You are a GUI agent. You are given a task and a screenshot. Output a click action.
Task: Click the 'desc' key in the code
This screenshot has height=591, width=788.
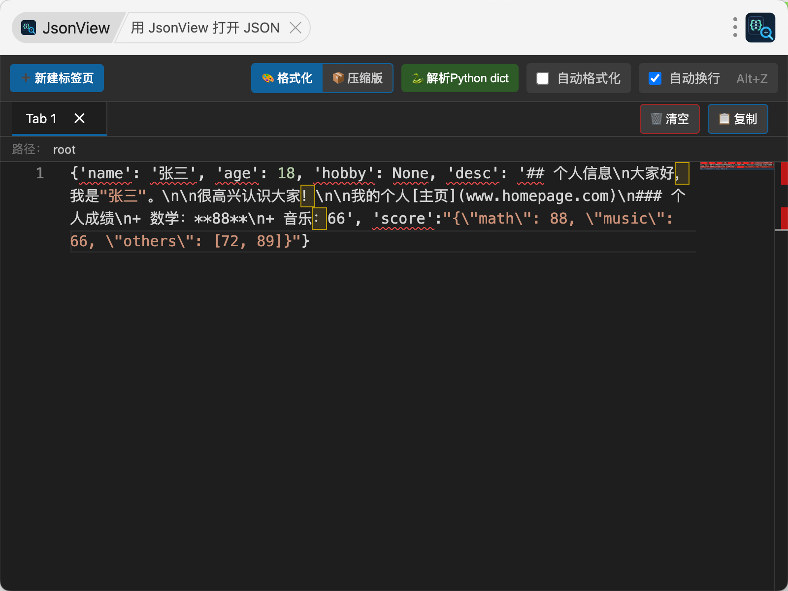[473, 173]
